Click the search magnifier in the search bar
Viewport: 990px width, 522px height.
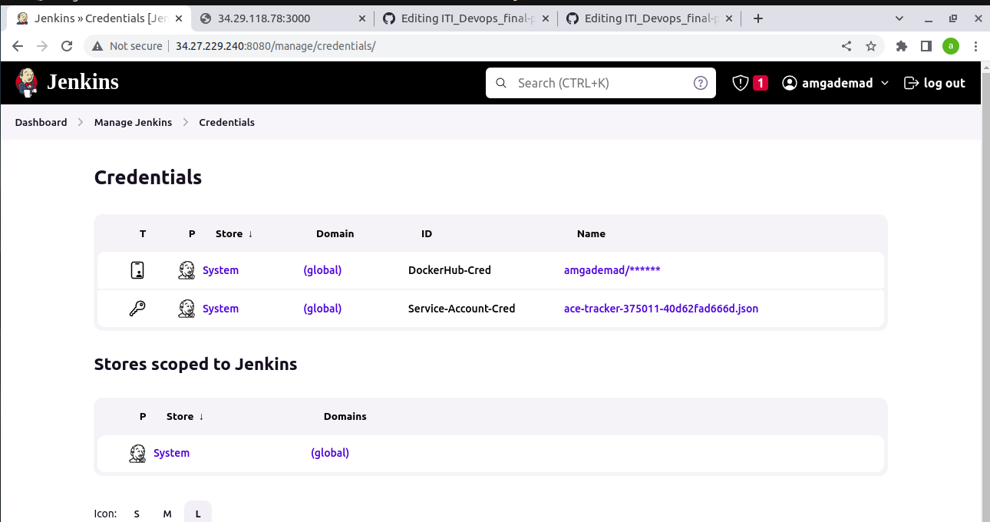[501, 83]
